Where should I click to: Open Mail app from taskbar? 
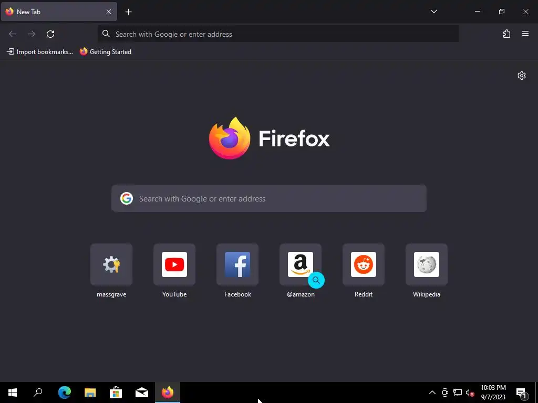142,393
